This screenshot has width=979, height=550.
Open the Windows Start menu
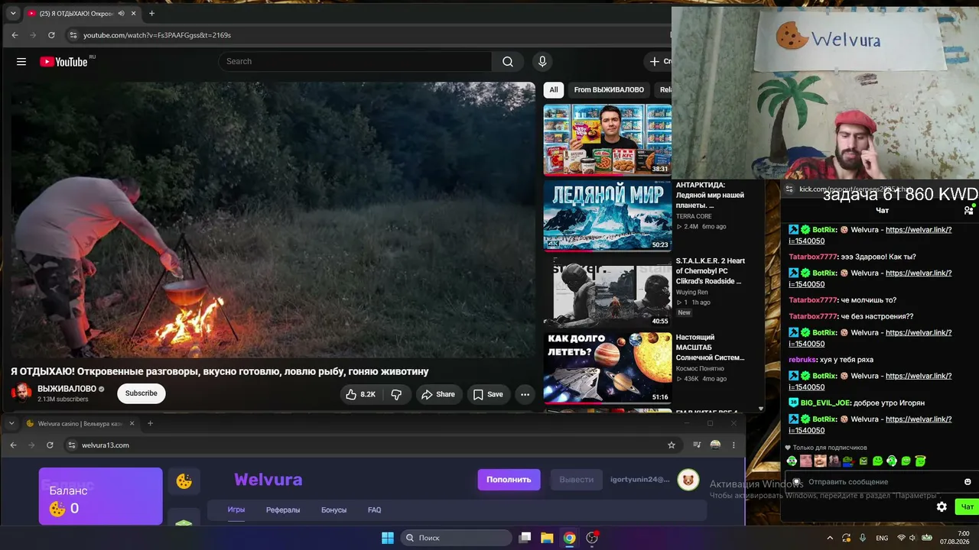point(388,538)
